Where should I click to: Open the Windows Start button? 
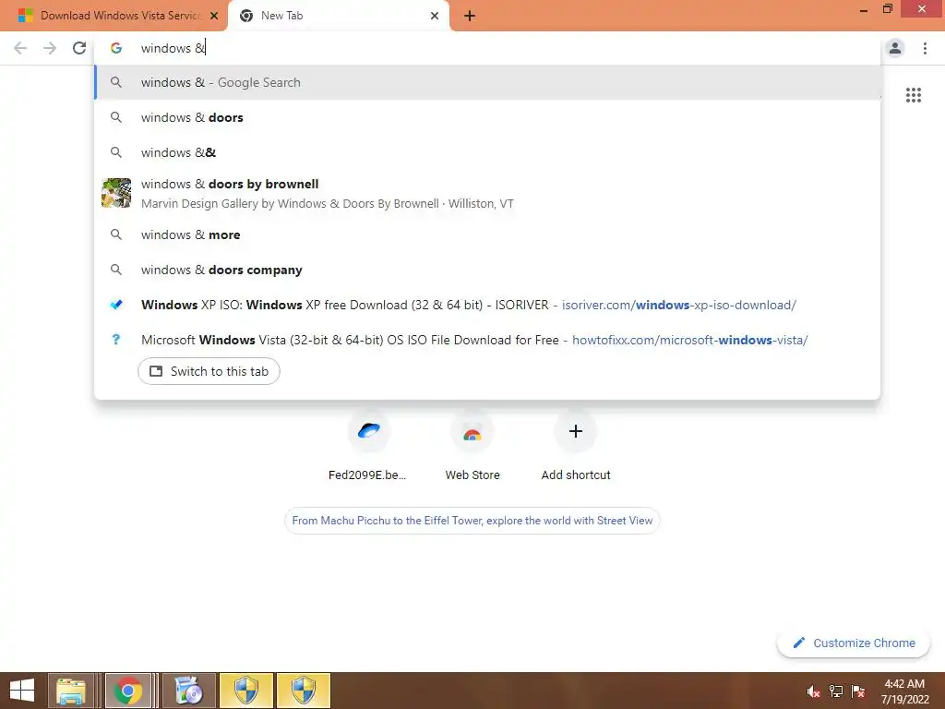pyautogui.click(x=22, y=691)
